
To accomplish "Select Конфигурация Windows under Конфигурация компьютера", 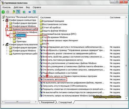I will [24, 26].
